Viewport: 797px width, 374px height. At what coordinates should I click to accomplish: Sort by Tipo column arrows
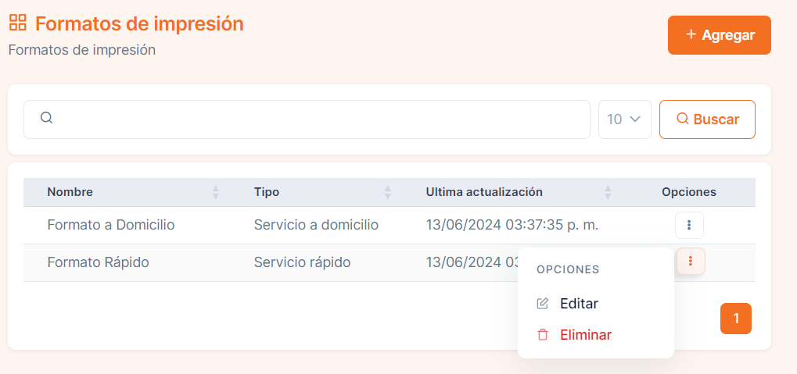[x=388, y=192]
